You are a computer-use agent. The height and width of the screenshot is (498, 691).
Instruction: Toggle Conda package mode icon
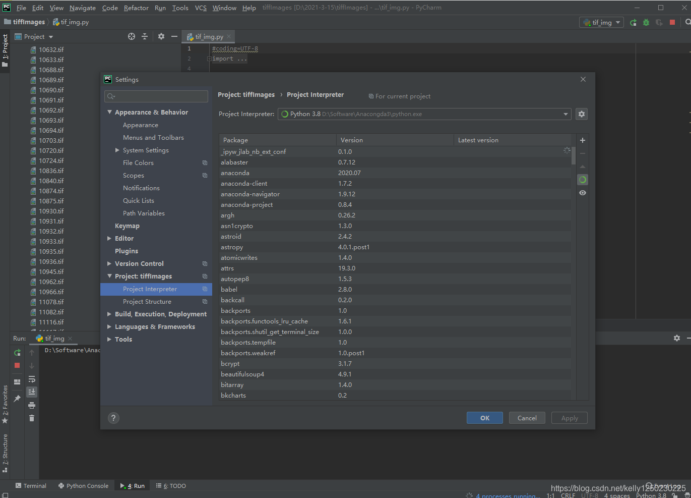tap(583, 179)
